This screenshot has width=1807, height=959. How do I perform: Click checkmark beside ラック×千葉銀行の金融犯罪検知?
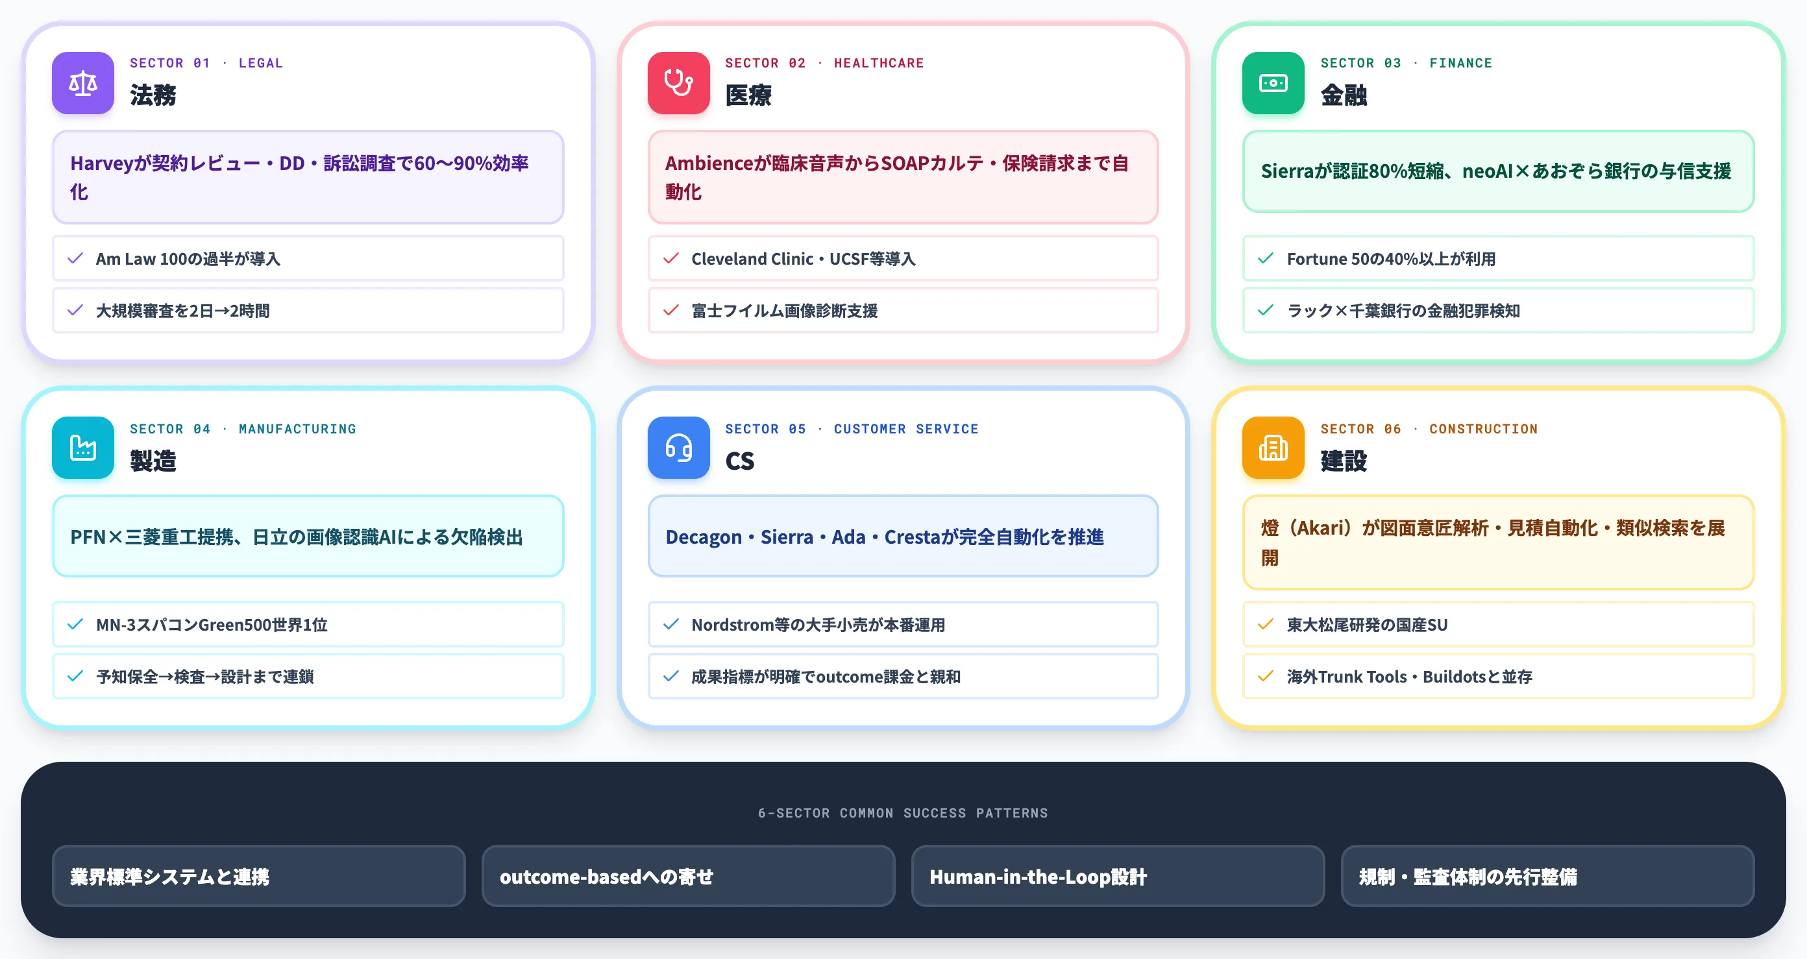coord(1266,311)
